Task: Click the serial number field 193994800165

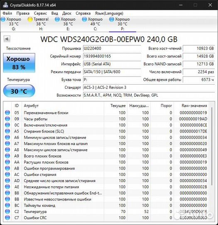Action: point(112,56)
